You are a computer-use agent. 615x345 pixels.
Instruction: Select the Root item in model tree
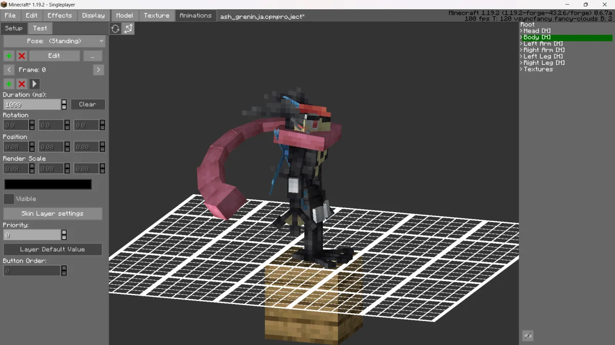[527, 25]
